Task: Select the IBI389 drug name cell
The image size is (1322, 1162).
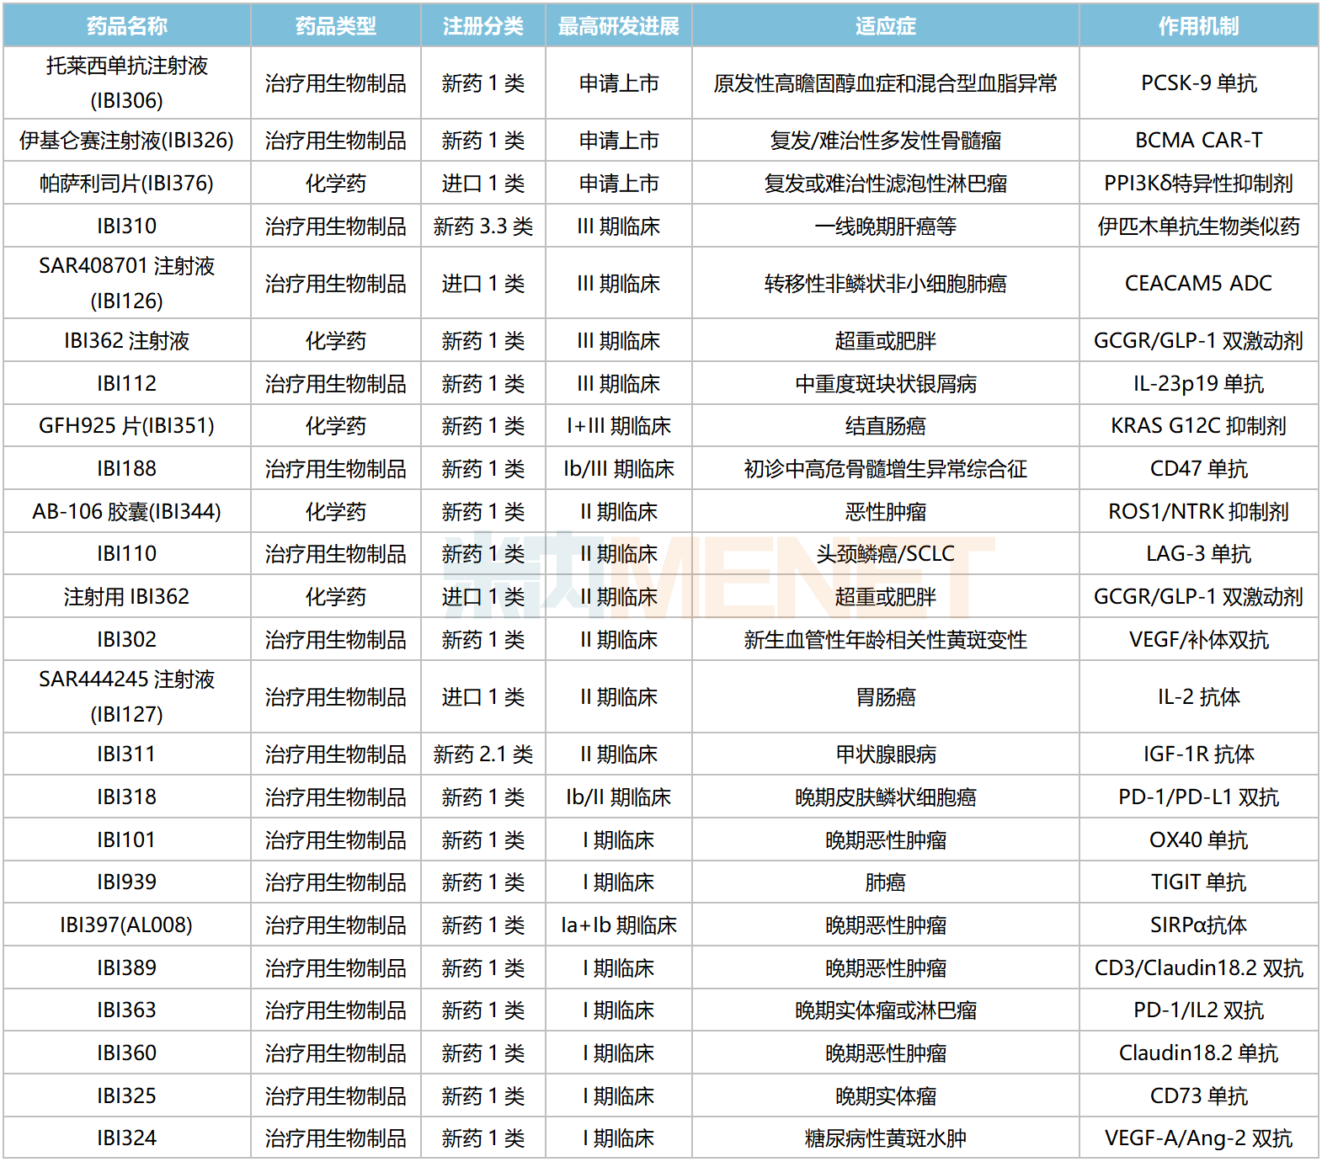Action: [127, 967]
